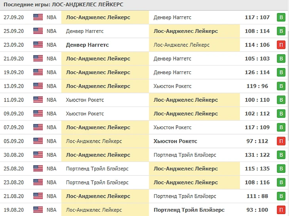Click the red П badge for 97 : 112
This screenshot has height=216, width=289.
(x=281, y=141)
